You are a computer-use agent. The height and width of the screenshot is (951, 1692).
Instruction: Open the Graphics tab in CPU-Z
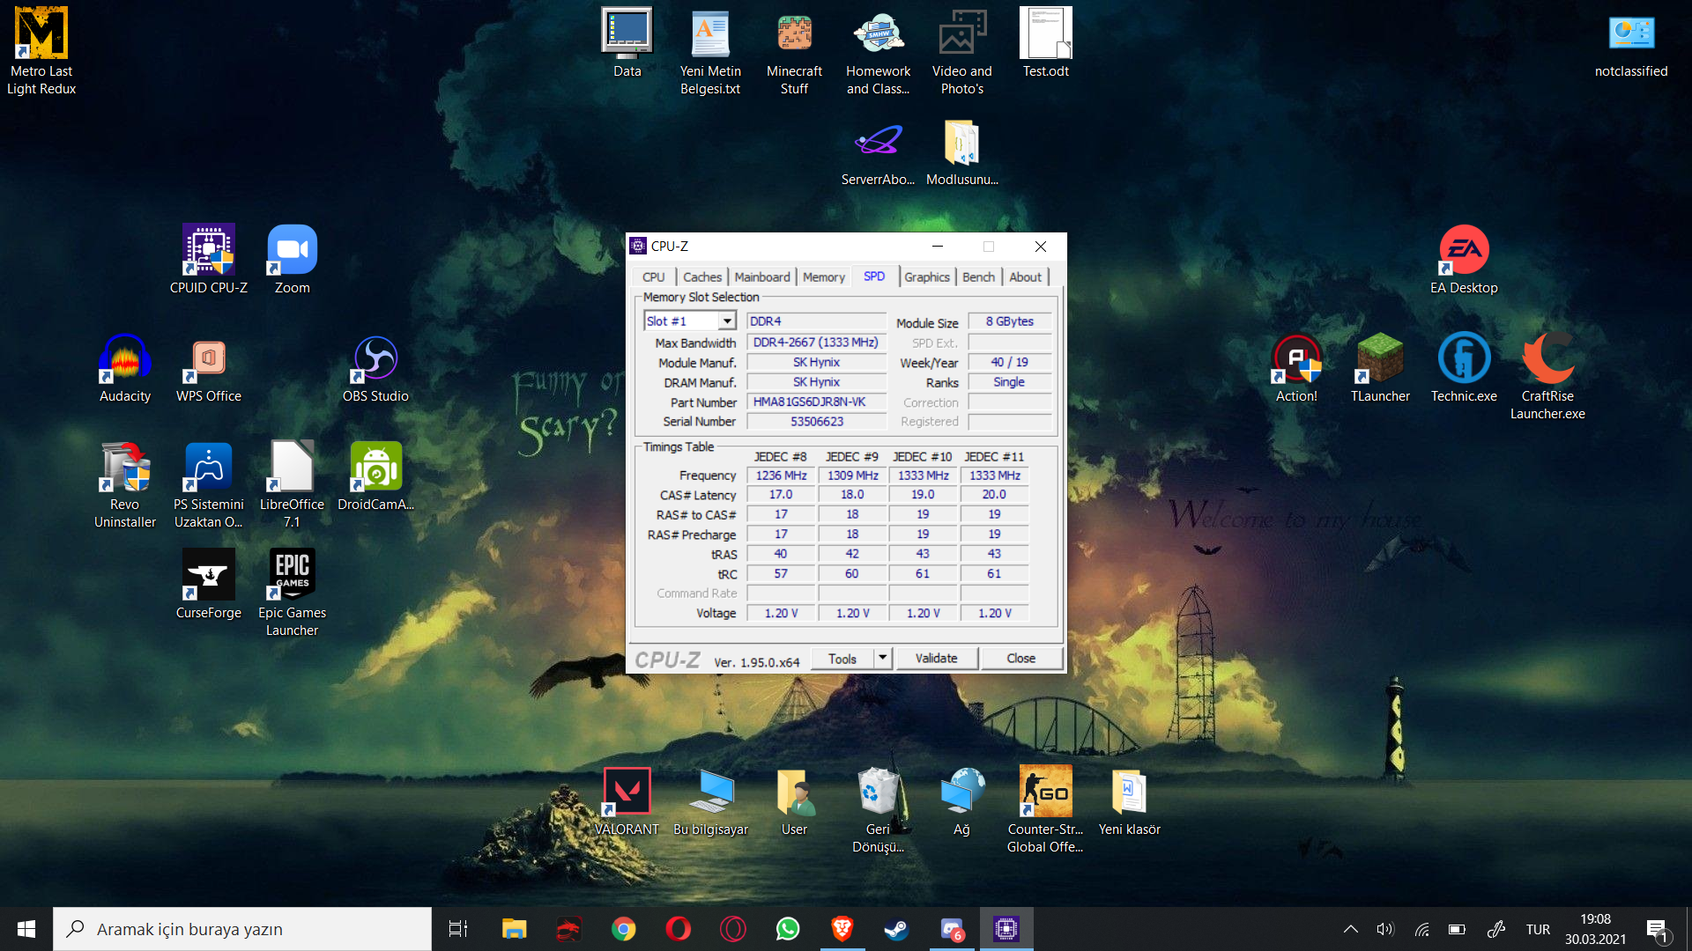[926, 276]
